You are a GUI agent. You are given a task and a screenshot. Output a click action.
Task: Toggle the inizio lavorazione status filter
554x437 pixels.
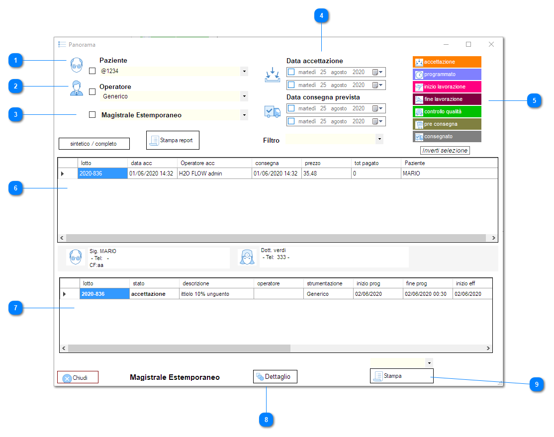click(x=447, y=87)
